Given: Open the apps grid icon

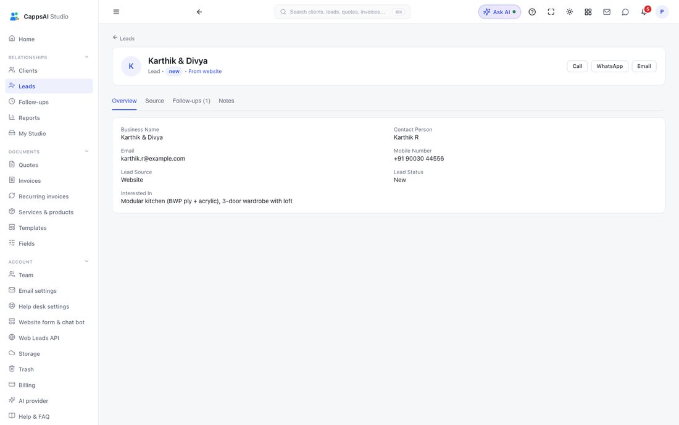Looking at the screenshot, I should [588, 12].
